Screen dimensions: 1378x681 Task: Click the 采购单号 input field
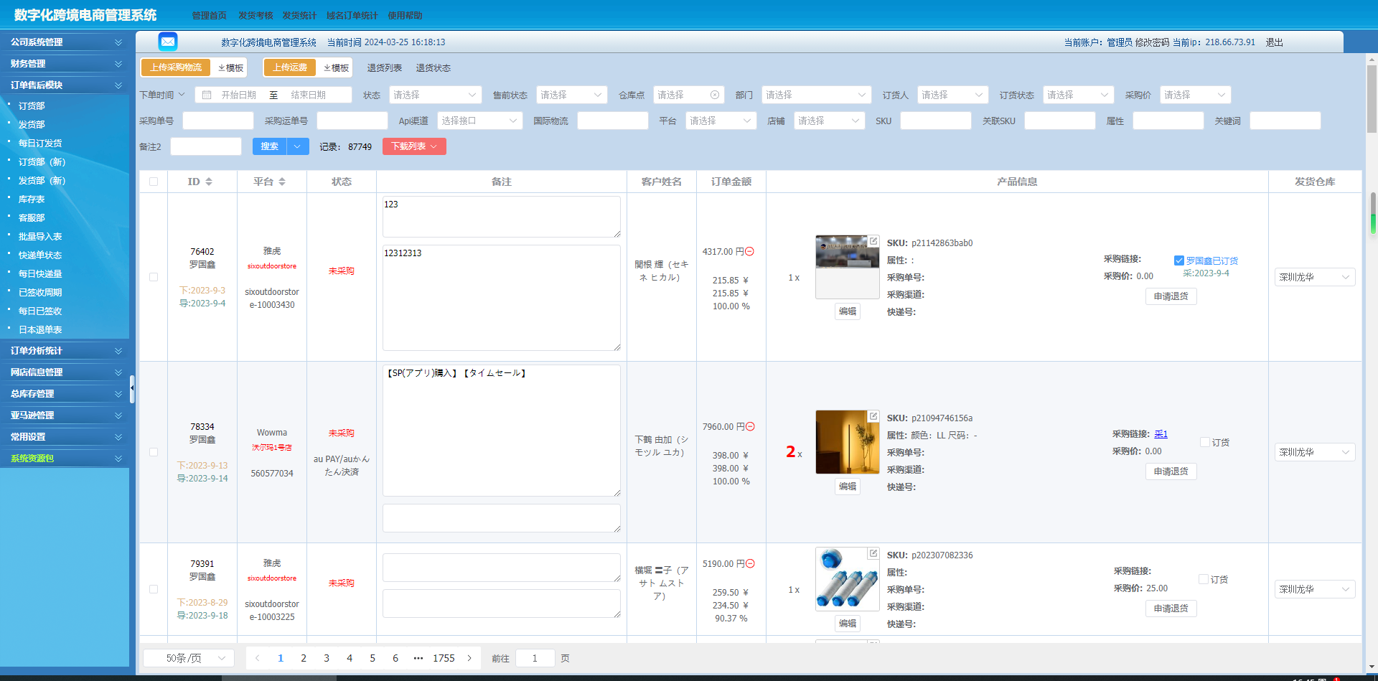click(218, 121)
